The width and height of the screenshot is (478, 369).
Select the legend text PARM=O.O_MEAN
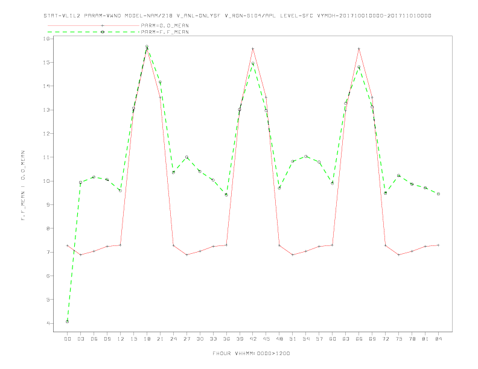(x=165, y=25)
